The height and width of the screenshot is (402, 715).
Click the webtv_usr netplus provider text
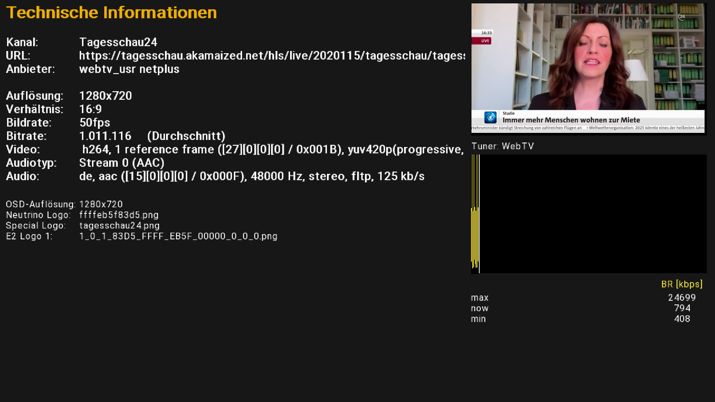[x=129, y=69]
